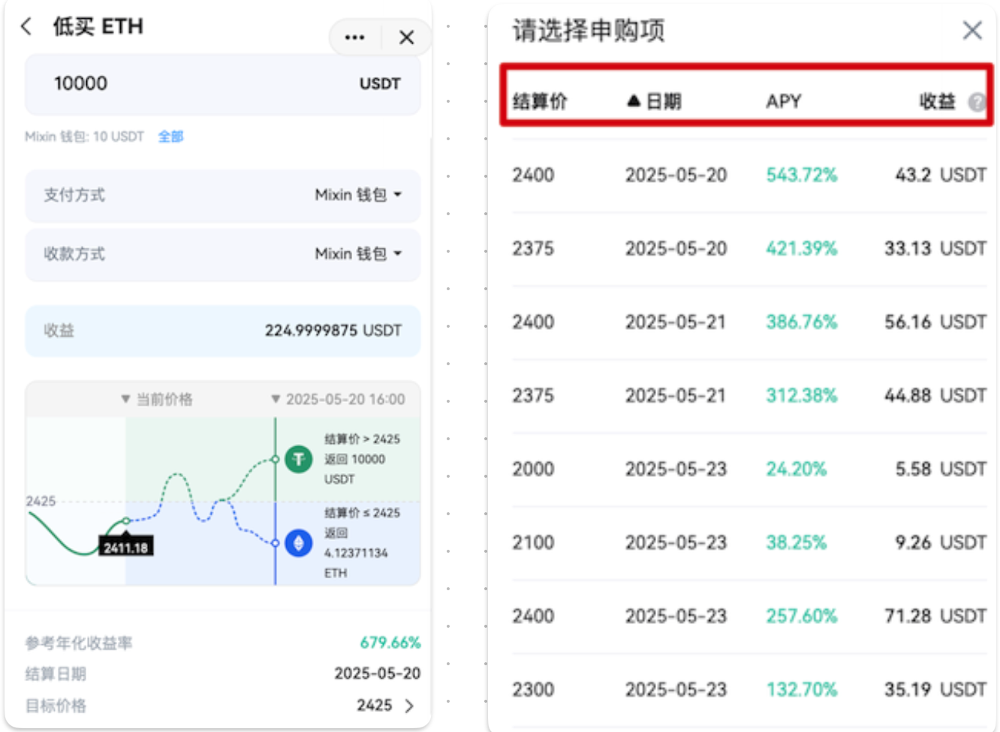
Task: Close the 低买 ETH mini program
Action: (407, 37)
